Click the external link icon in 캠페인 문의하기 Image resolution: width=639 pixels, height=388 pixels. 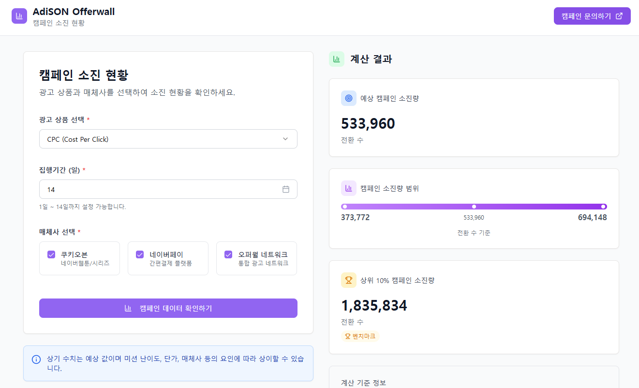click(619, 16)
